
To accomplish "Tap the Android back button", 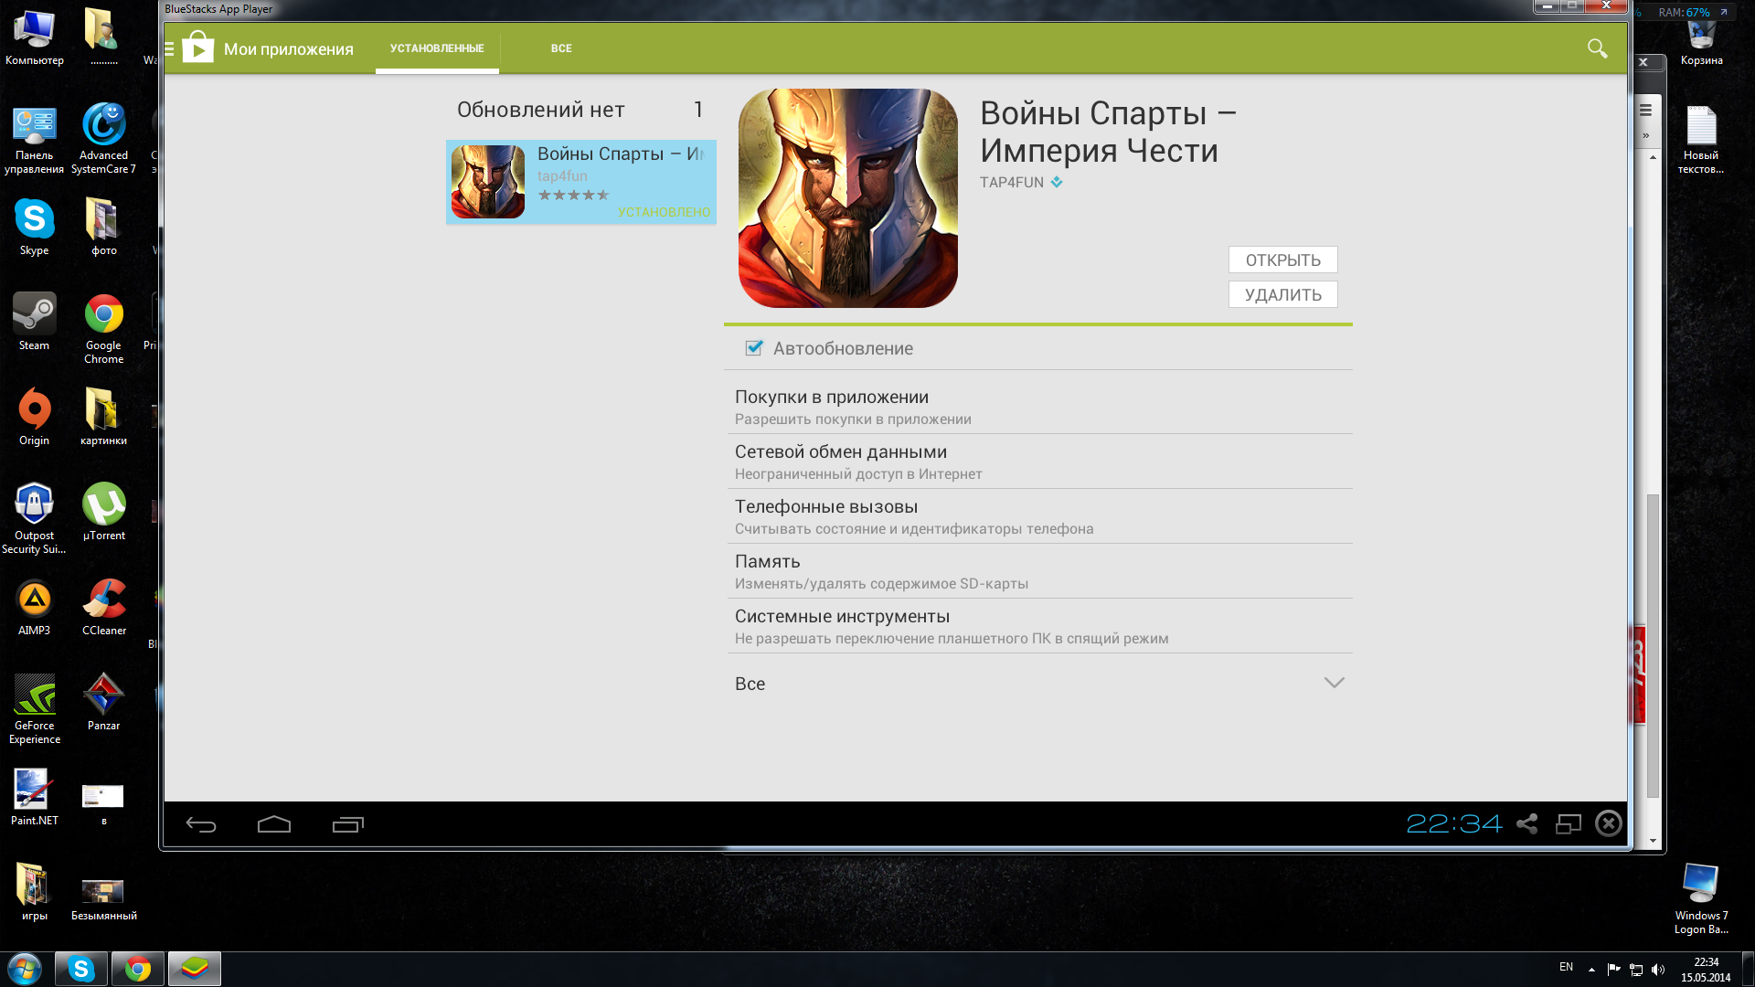I will 201,824.
